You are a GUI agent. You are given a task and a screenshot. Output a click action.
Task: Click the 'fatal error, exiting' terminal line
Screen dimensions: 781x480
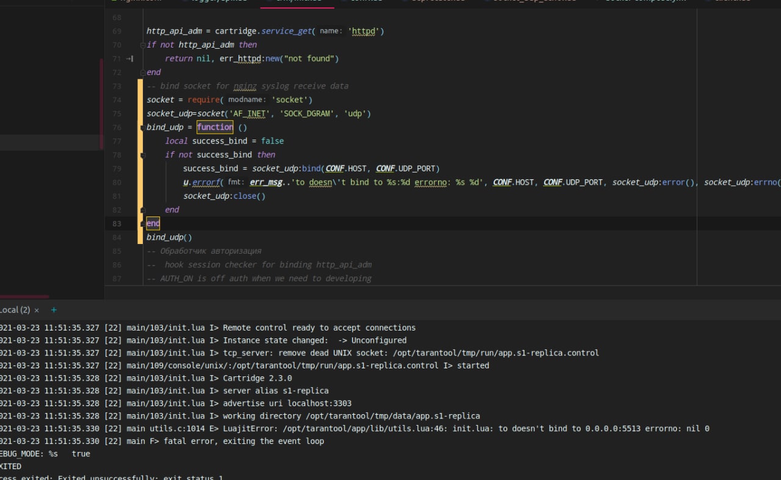[x=162, y=441]
